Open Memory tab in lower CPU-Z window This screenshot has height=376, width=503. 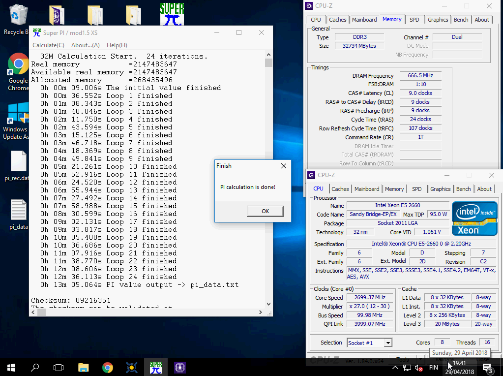pyautogui.click(x=394, y=189)
